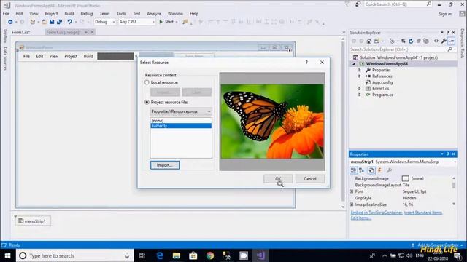Click the Save icon in the toolbar
Screen dimensions: 467x262
(52, 22)
